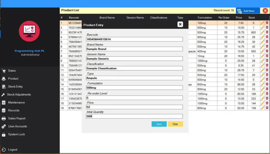Viewport: 270px width, 154px height.
Task: Click the Programming Hub Ph logo
Action: click(x=29, y=31)
